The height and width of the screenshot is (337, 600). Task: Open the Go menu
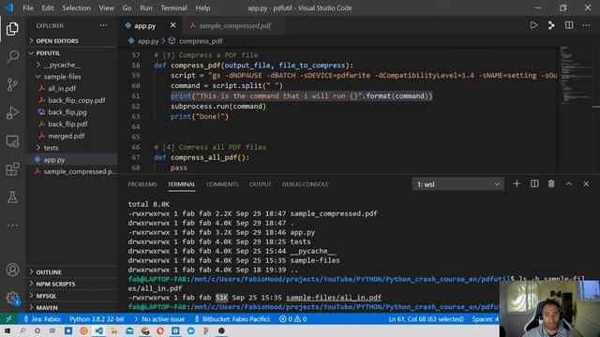[x=127, y=7]
